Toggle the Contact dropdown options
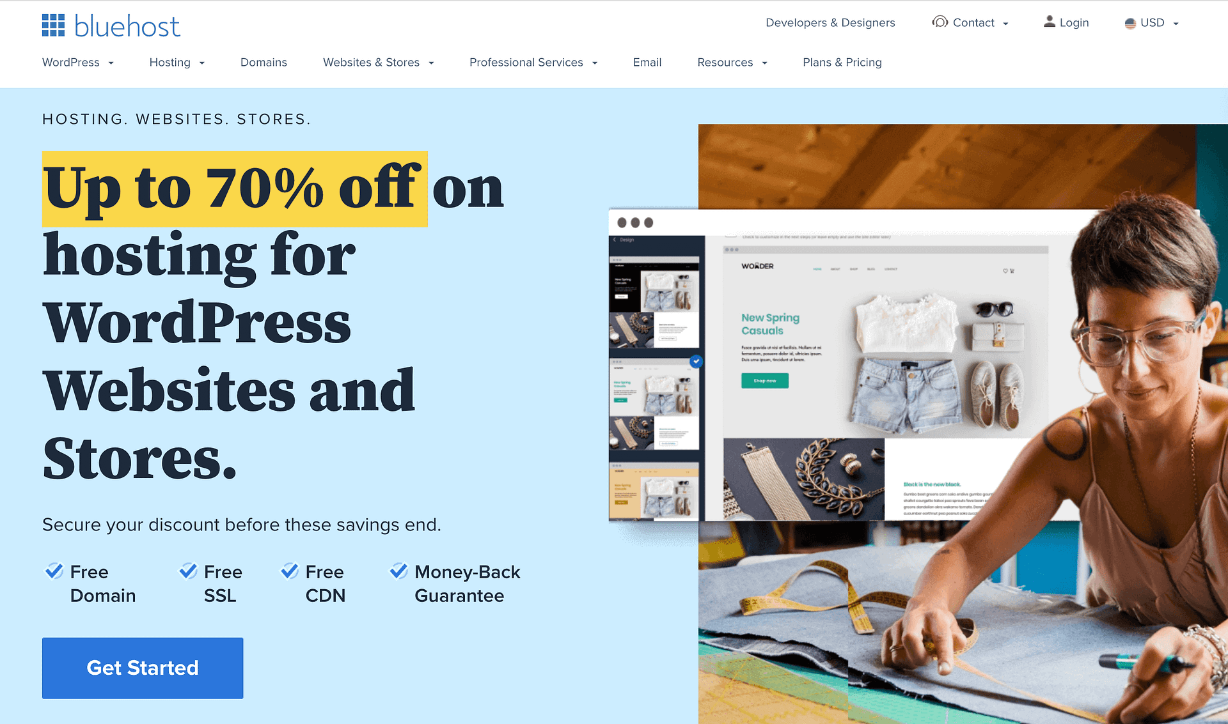Image resolution: width=1228 pixels, height=724 pixels. [x=972, y=23]
